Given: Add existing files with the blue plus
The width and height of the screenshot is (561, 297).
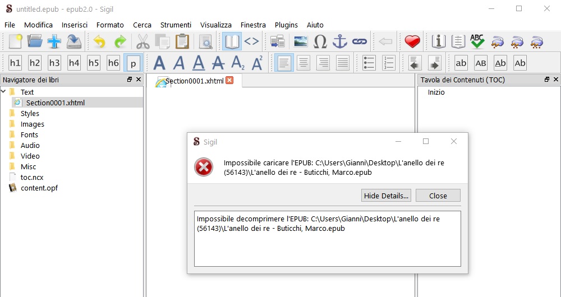Looking at the screenshot, I should coord(54,41).
